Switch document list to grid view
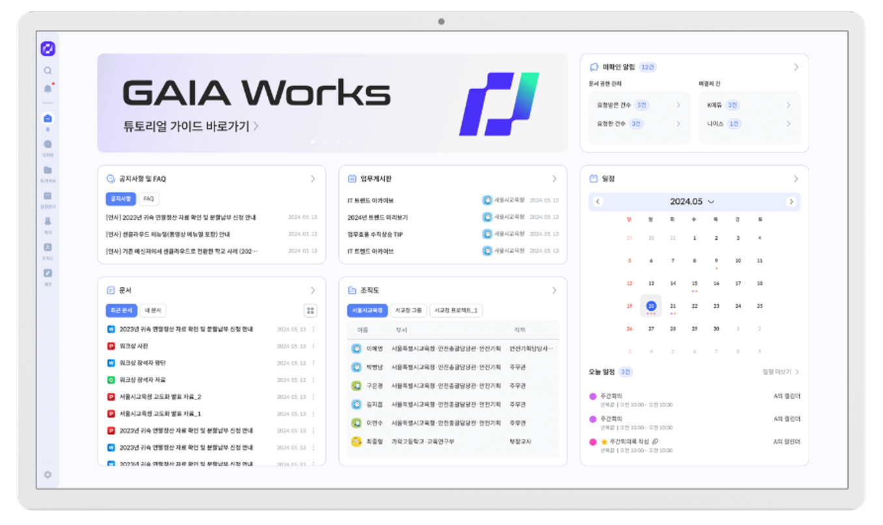This screenshot has height=525, width=883. coord(311,311)
